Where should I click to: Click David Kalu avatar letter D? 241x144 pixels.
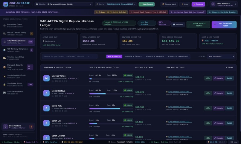(x=46, y=108)
